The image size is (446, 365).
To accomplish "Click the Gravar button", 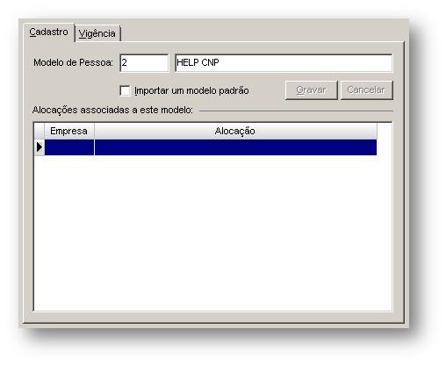I will (312, 90).
